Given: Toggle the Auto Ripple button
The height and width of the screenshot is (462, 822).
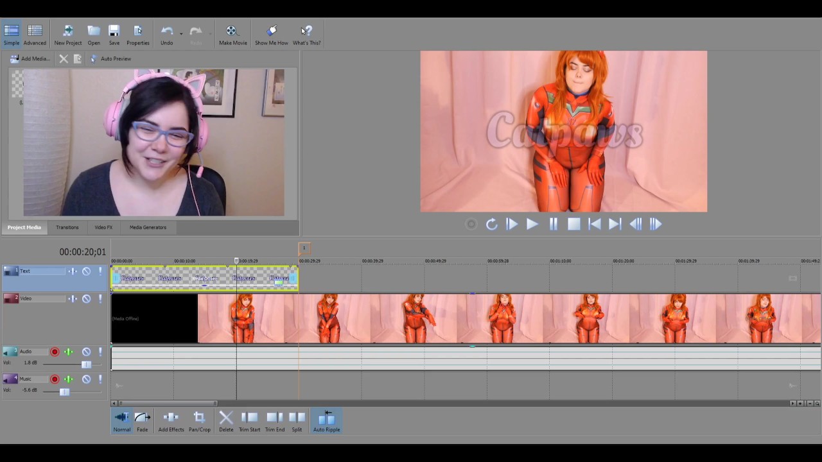Looking at the screenshot, I should [326, 421].
